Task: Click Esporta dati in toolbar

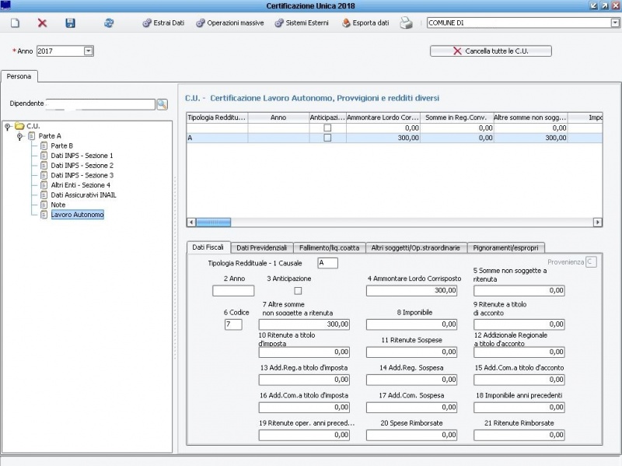Action: 365,23
